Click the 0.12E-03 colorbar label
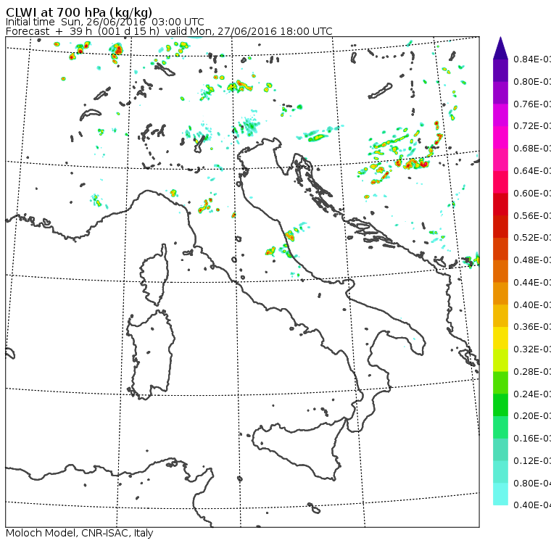The width and height of the screenshot is (551, 543). click(532, 461)
